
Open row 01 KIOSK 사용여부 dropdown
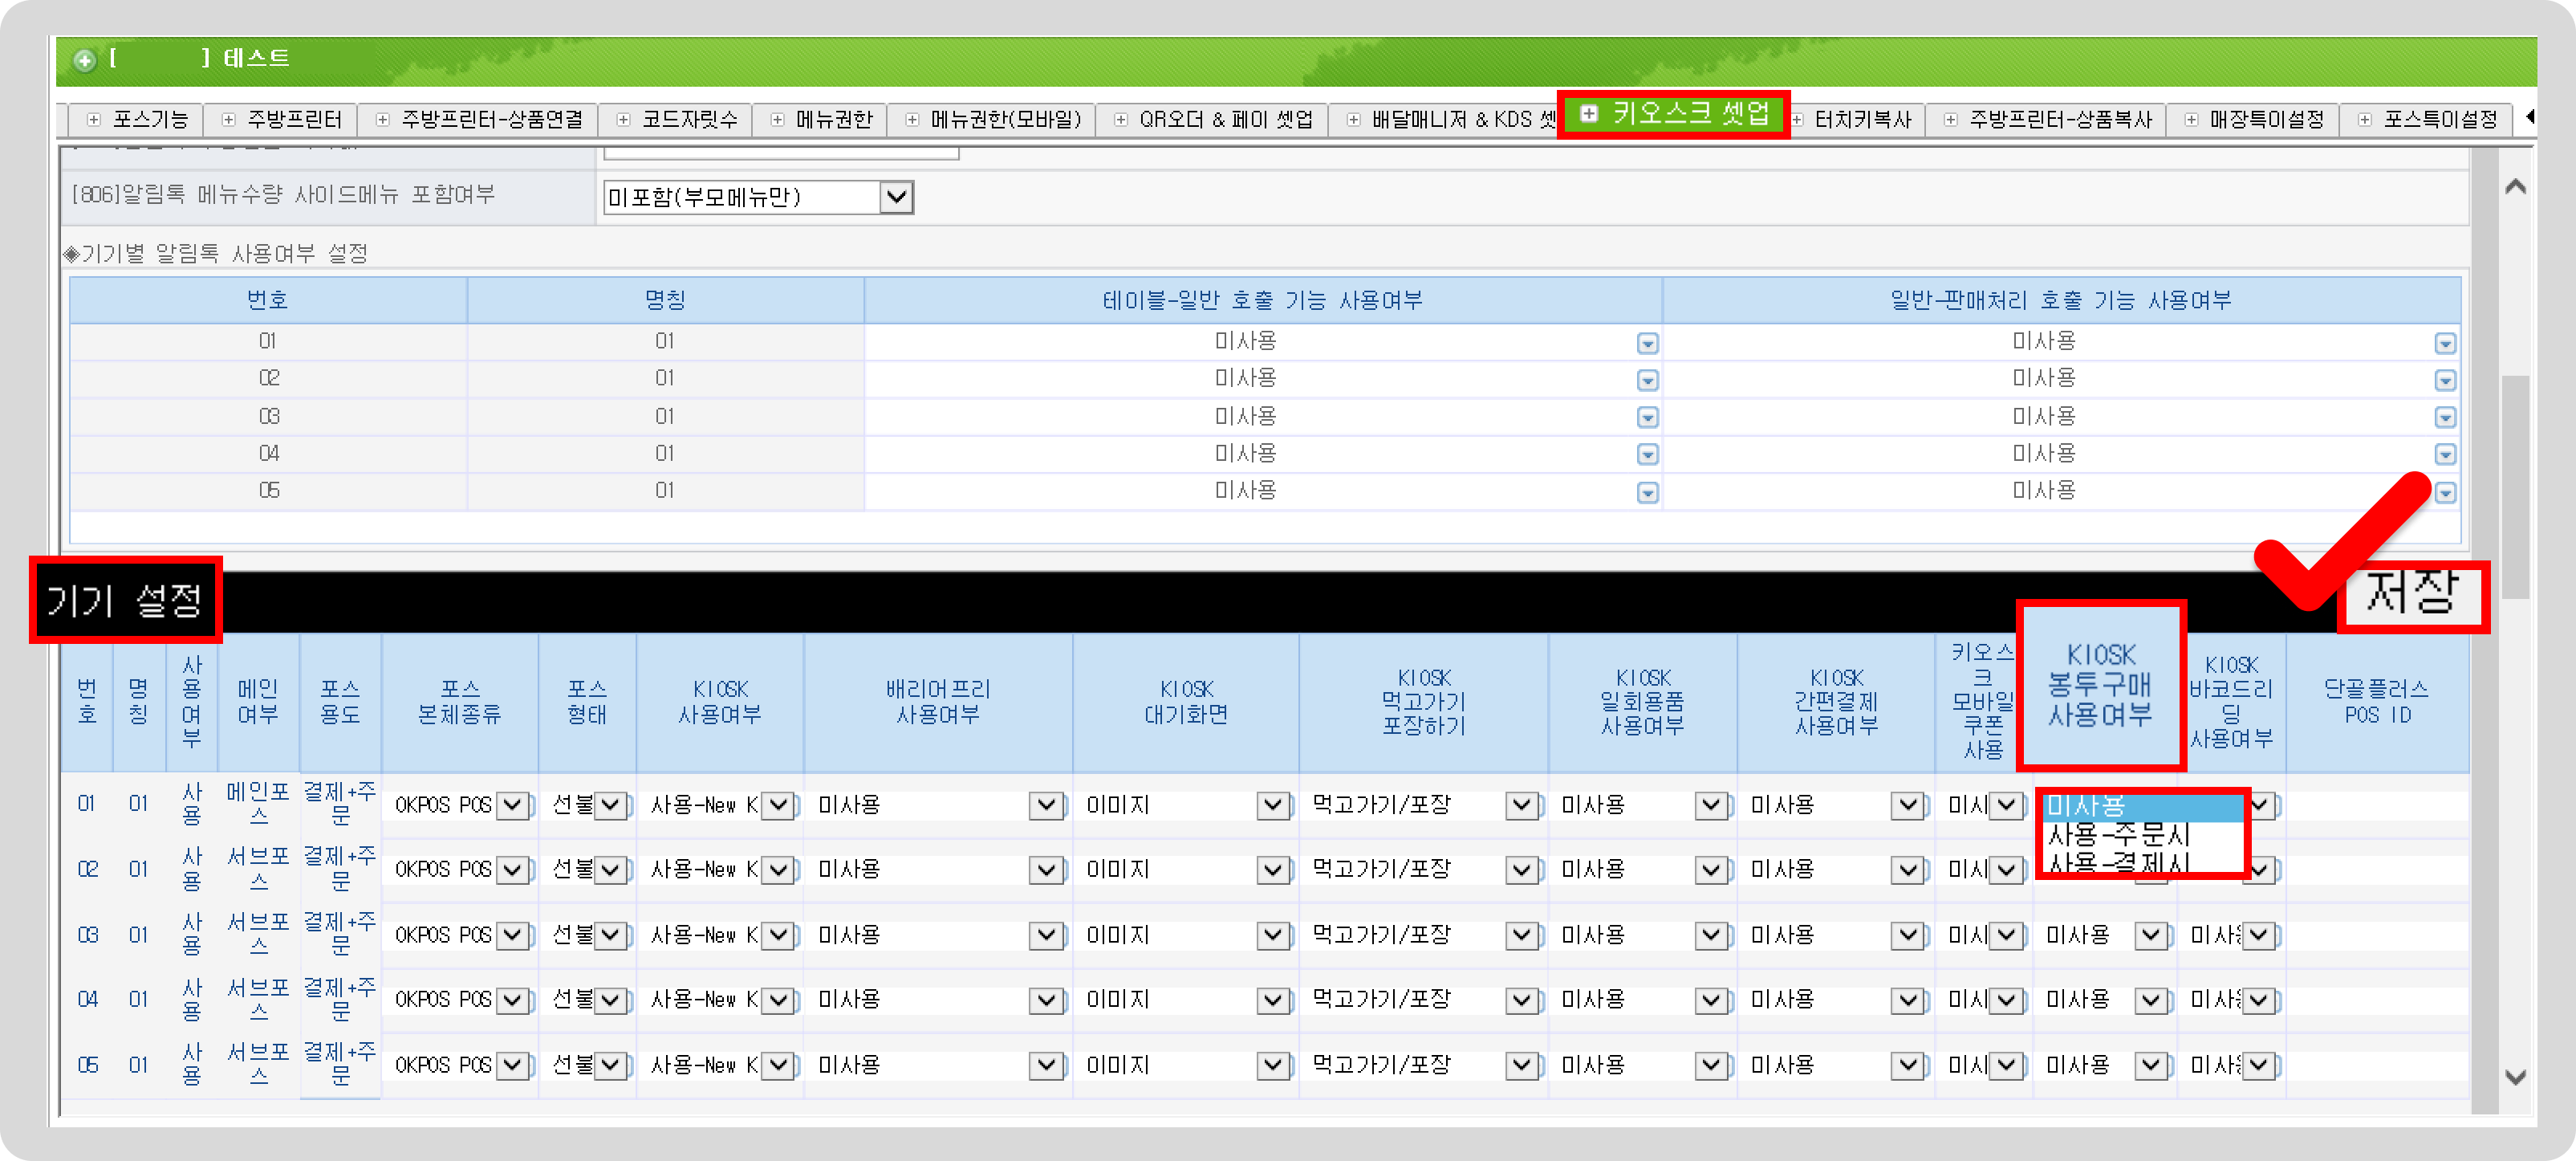coord(779,805)
